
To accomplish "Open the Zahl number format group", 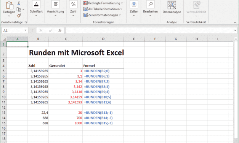I will (73, 9).
